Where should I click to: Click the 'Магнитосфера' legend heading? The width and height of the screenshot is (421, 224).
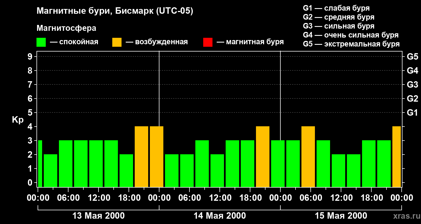pyautogui.click(x=67, y=28)
